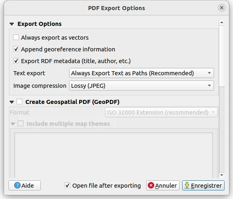This screenshot has width=233, height=199.
Task: Check Create Geospatial PDF (GeoPDF)
Action: [19, 102]
